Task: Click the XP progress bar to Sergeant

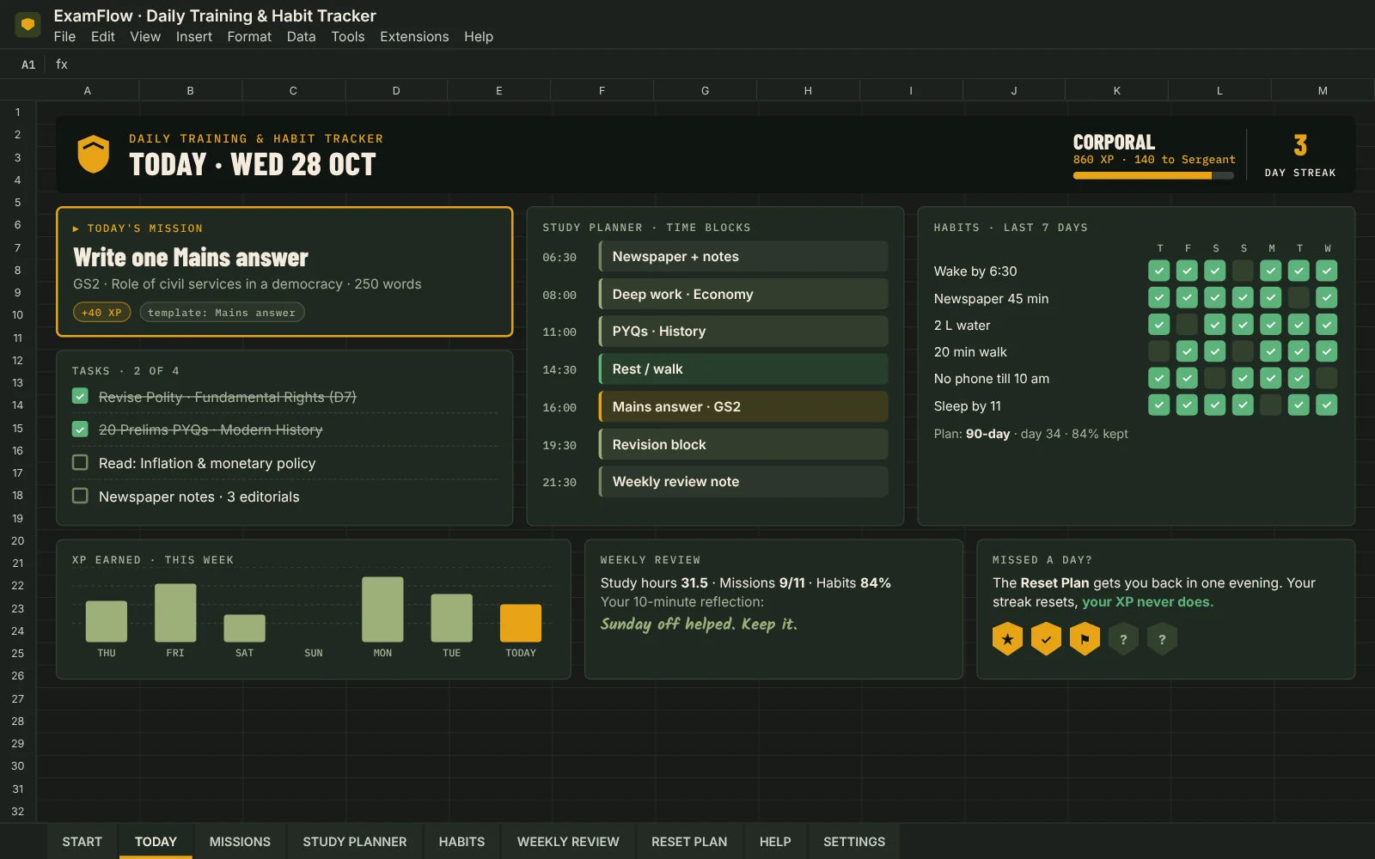Action: point(1153,175)
